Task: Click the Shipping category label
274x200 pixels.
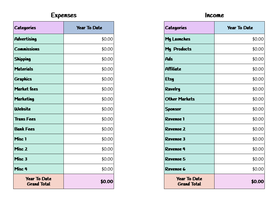Action: [22, 59]
